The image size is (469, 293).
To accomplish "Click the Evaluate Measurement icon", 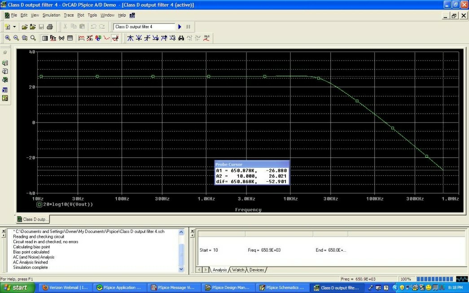I will (90, 38).
